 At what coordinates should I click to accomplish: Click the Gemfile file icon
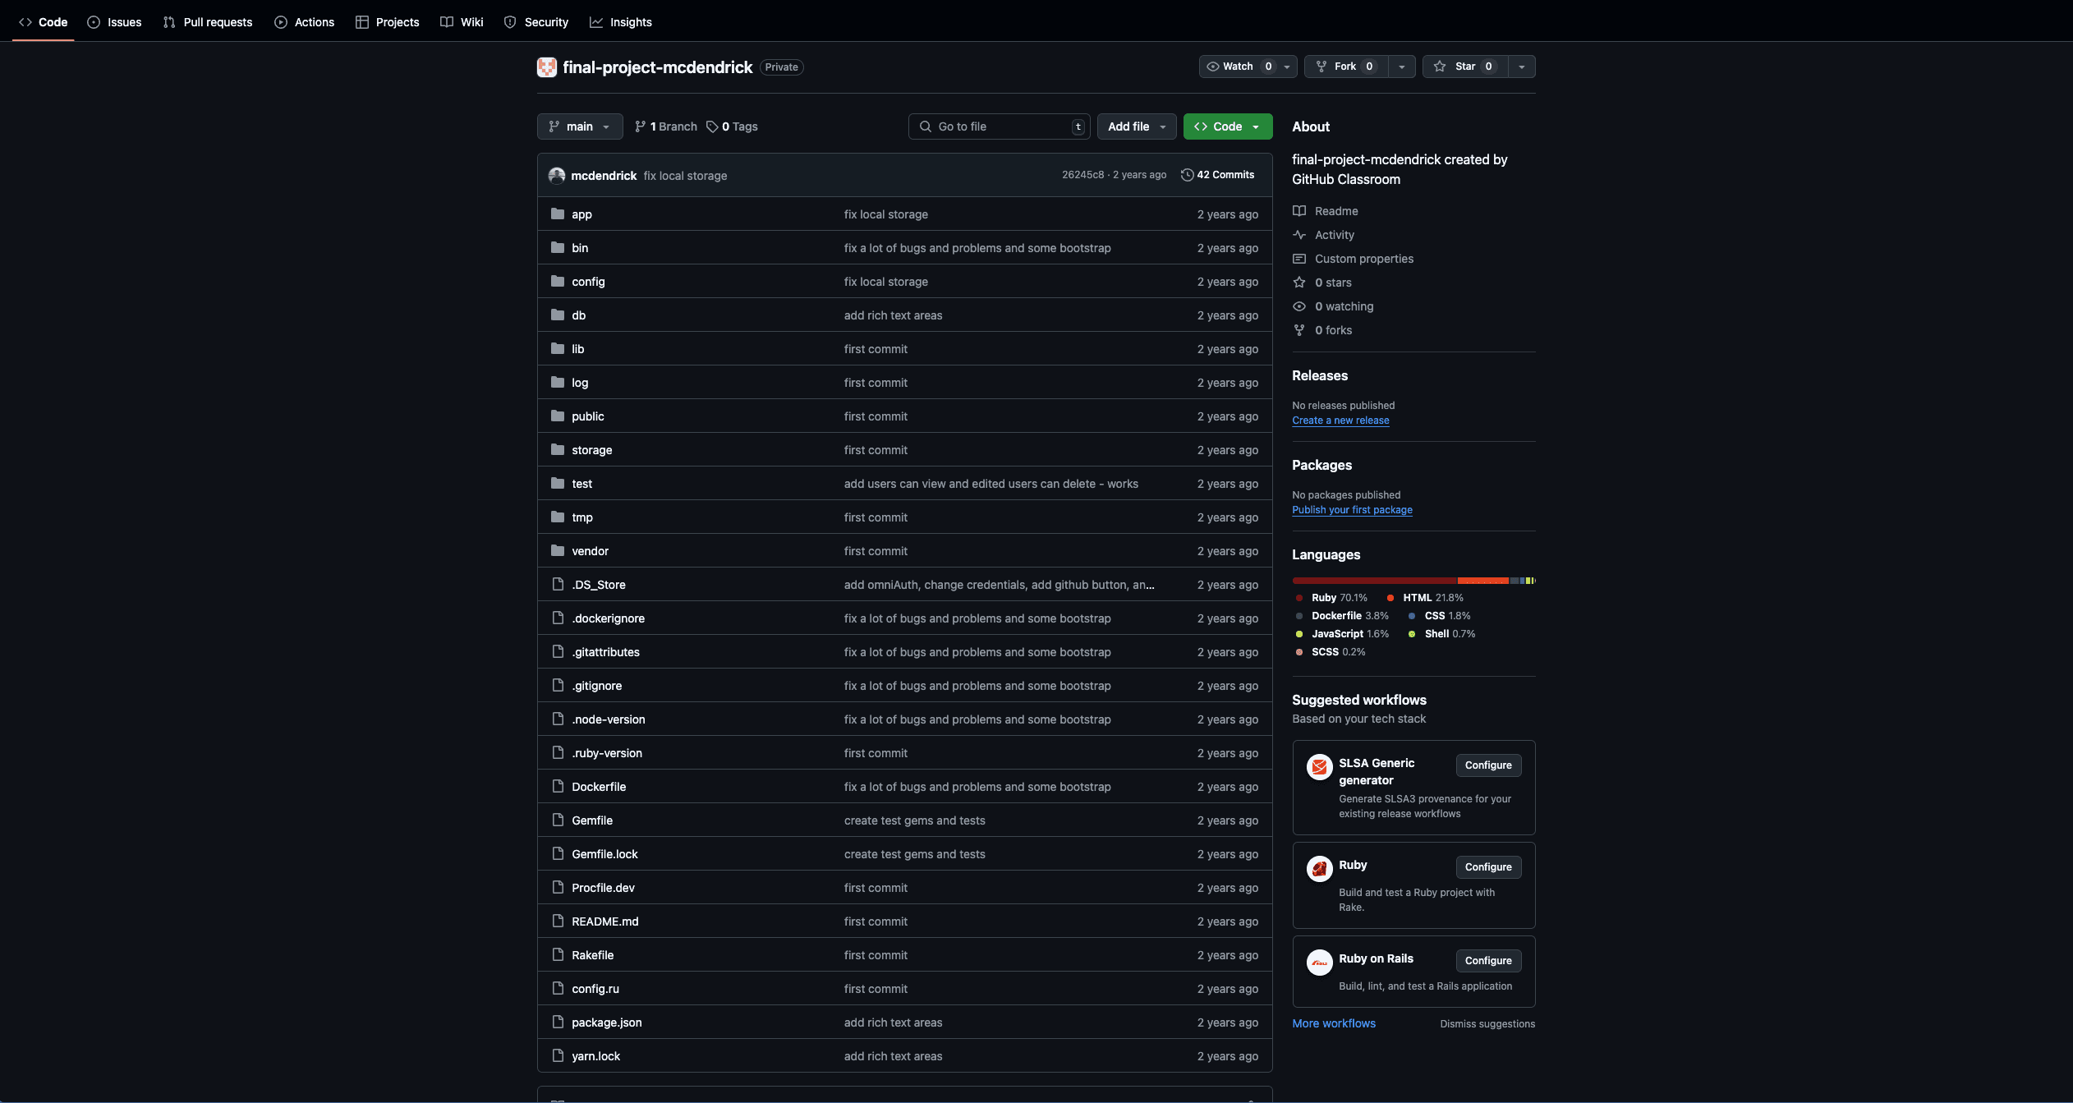[558, 820]
